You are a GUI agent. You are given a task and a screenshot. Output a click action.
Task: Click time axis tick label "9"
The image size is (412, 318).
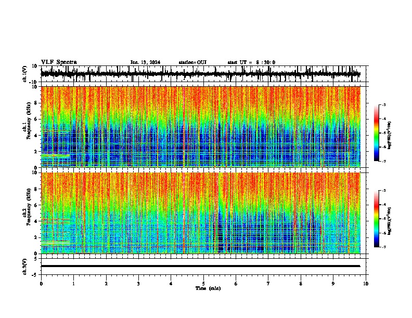(x=333, y=284)
